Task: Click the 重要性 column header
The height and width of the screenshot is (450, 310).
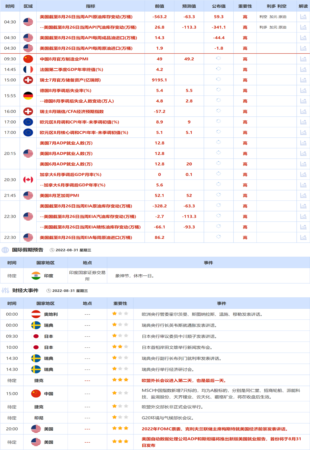Action: 245,6
